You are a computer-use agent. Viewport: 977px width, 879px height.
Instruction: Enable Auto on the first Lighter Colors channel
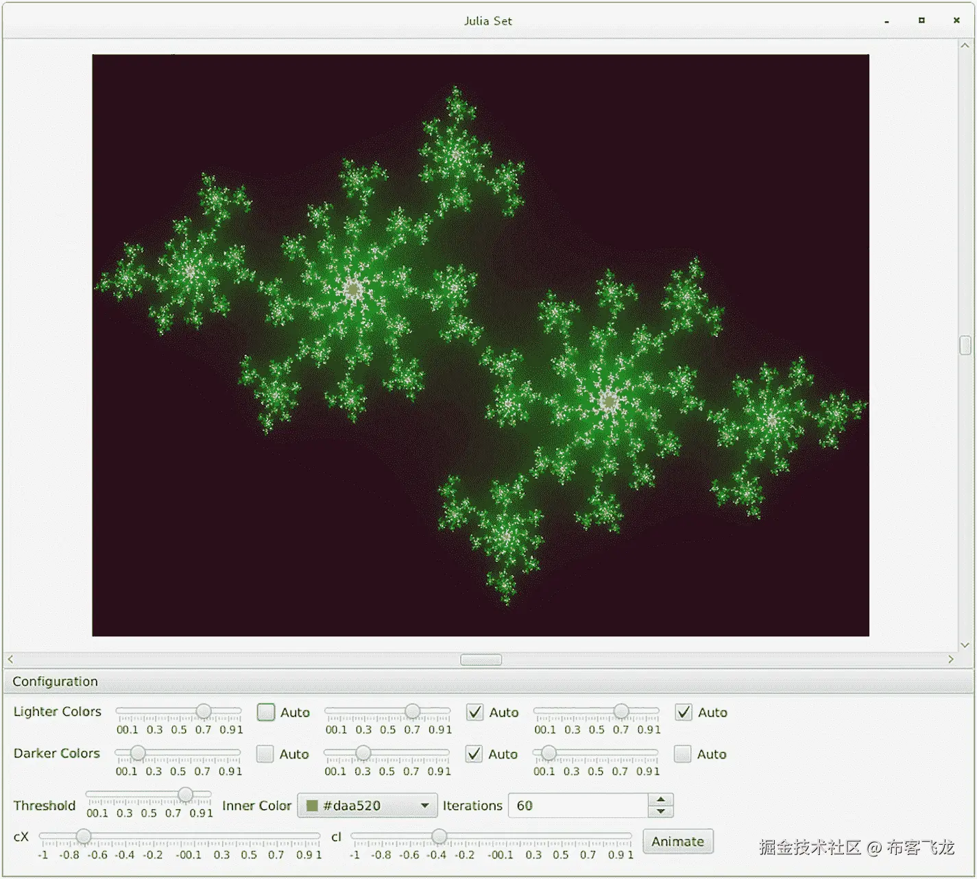[265, 713]
